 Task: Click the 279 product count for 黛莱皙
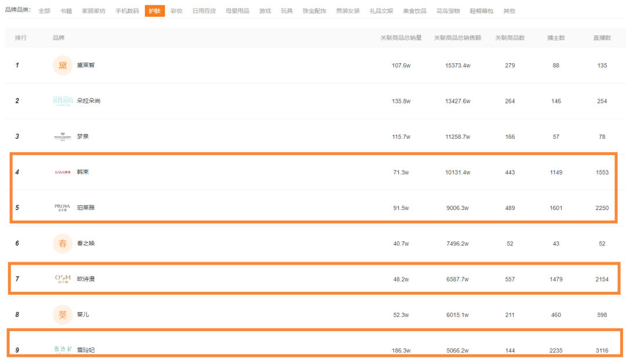pos(510,66)
